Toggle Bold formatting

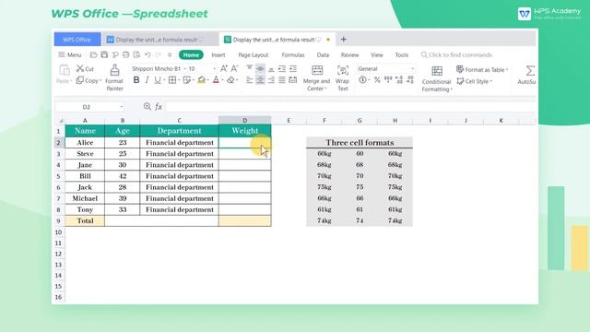[x=136, y=80]
